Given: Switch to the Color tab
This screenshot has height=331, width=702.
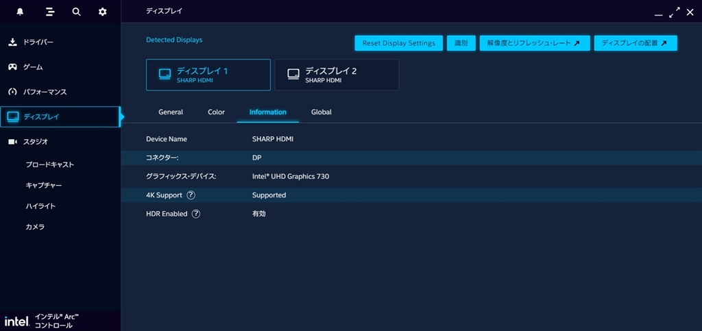Looking at the screenshot, I should (x=216, y=112).
